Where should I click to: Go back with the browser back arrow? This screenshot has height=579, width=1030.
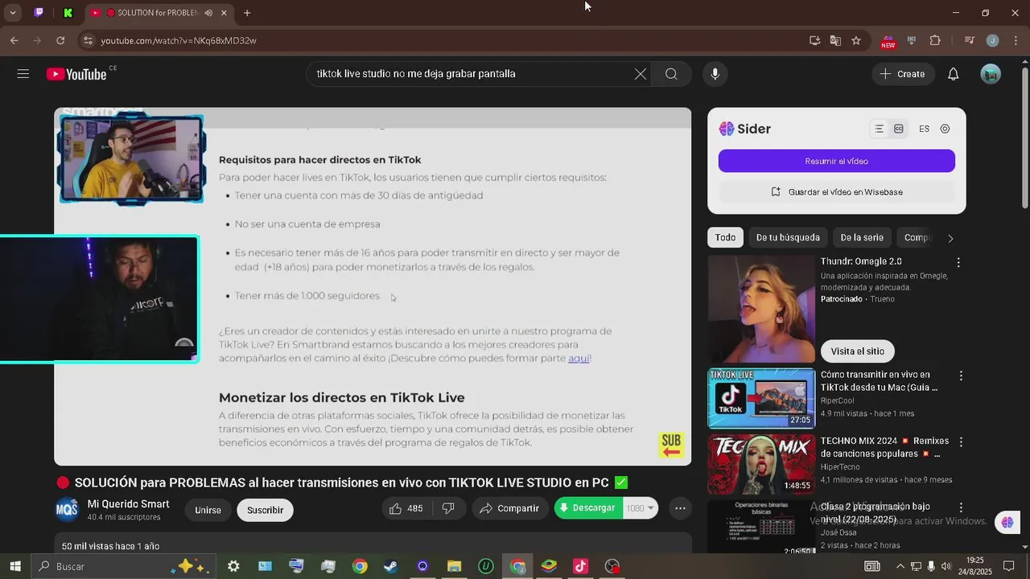coord(14,40)
